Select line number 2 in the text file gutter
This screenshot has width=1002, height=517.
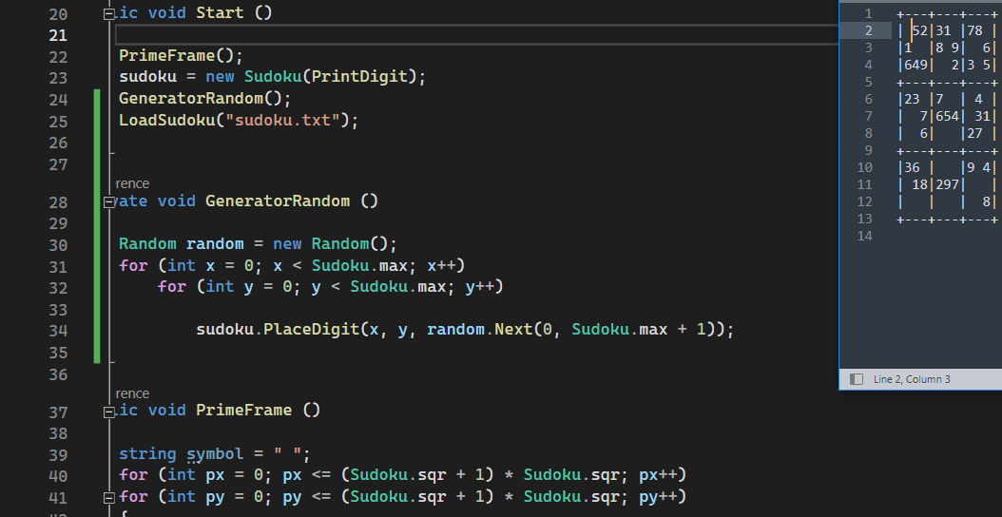(x=868, y=30)
